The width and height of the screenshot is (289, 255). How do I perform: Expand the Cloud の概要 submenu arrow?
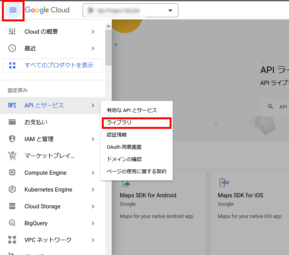tap(93, 32)
